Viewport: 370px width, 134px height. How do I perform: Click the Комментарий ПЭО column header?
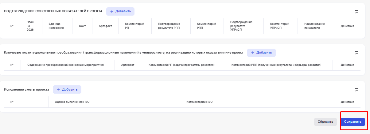click(199, 102)
